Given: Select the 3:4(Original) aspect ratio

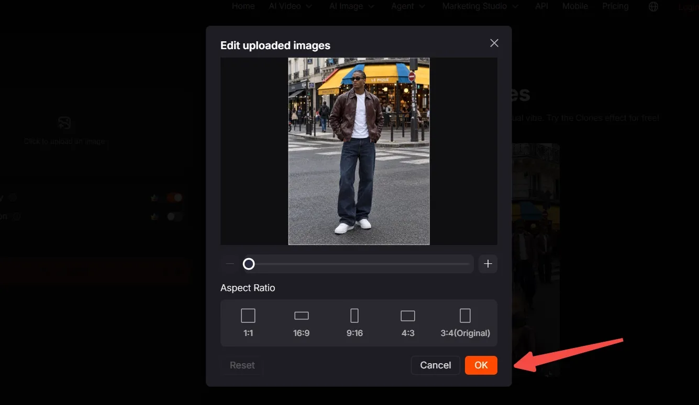Looking at the screenshot, I should tap(465, 322).
